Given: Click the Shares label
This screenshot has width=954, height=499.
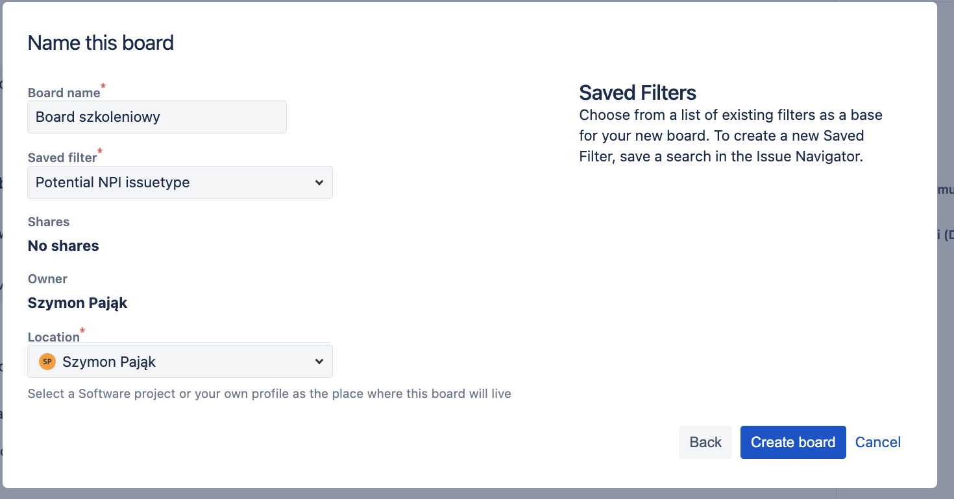Looking at the screenshot, I should click(49, 222).
